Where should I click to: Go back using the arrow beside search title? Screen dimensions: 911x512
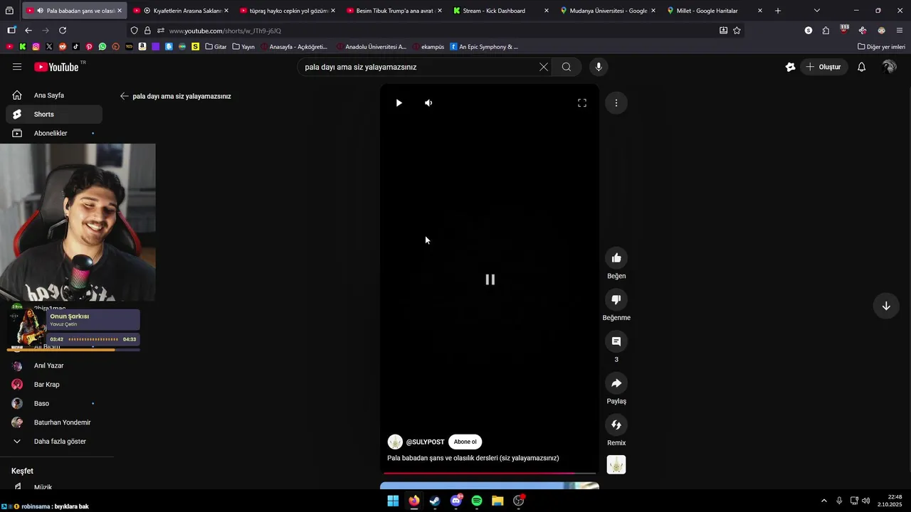pyautogui.click(x=124, y=96)
